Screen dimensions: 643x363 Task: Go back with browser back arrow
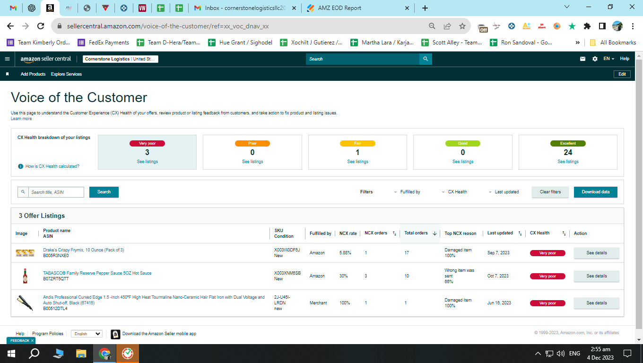click(x=10, y=26)
